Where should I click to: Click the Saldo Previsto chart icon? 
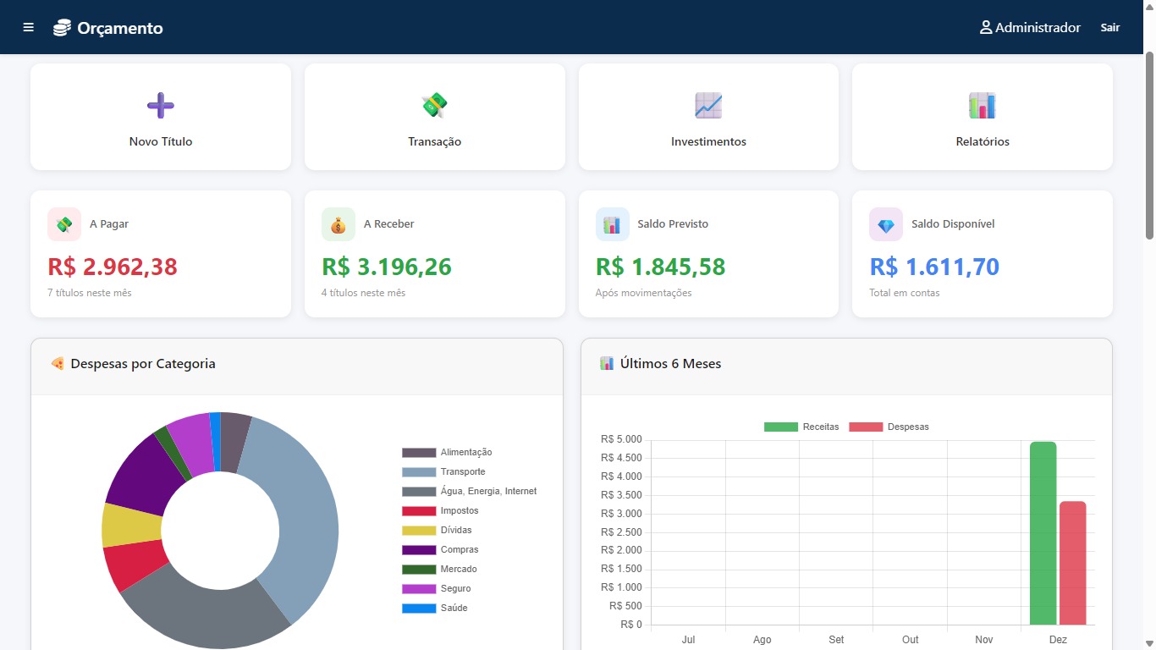pos(613,224)
